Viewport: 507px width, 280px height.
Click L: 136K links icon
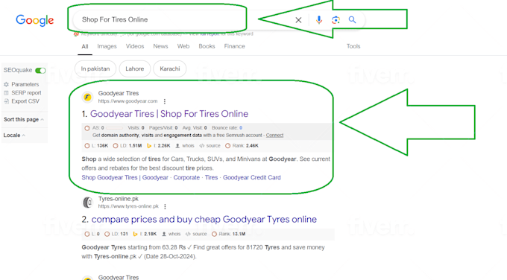pyautogui.click(x=87, y=146)
